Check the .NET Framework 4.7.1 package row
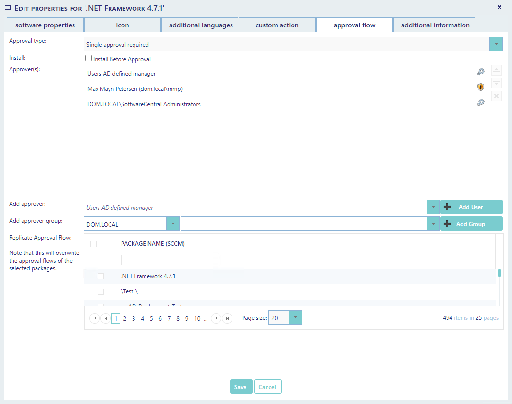Screen dimensions: 512x404 [x=100, y=276]
